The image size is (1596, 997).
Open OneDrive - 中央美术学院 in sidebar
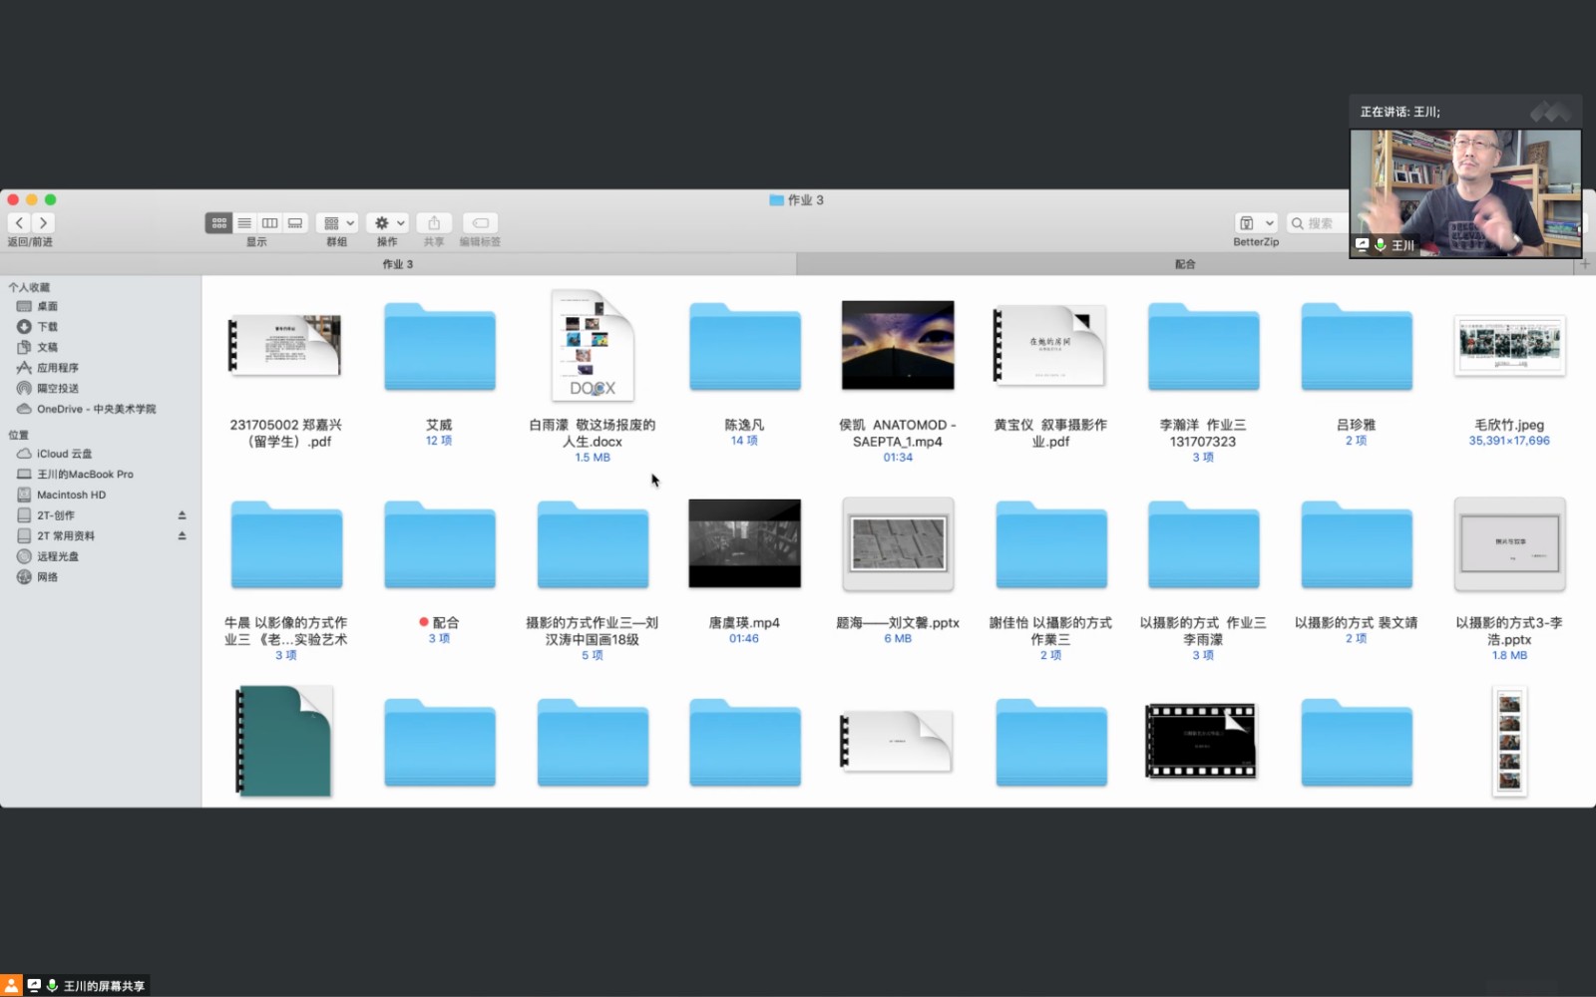87,409
